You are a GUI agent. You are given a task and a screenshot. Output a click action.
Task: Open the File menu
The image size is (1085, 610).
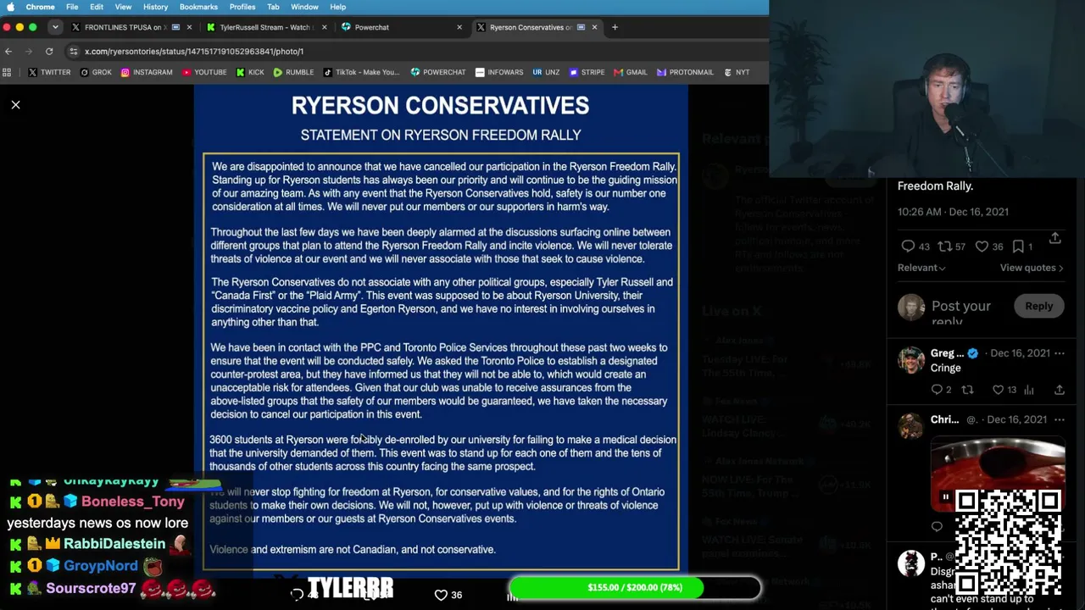point(72,7)
